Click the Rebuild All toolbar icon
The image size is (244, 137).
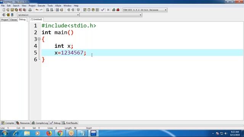(x=97, y=10)
